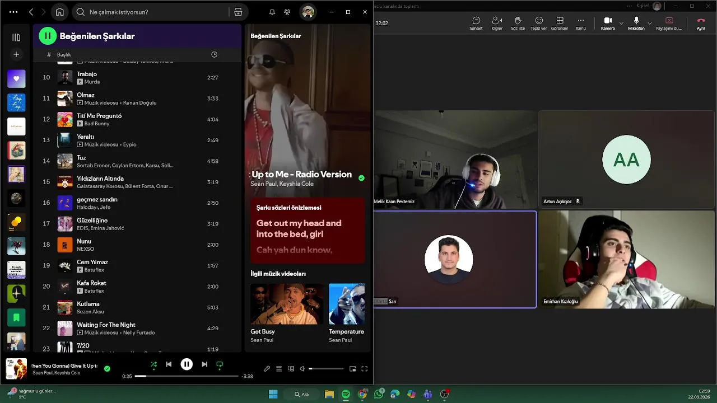Toggle liked checkmark beside Up to Me title
This screenshot has height=403, width=717.
361,178
